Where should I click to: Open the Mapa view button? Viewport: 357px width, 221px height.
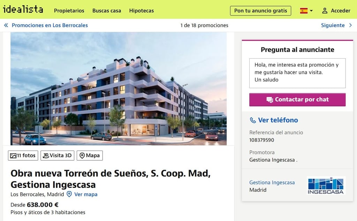90,155
